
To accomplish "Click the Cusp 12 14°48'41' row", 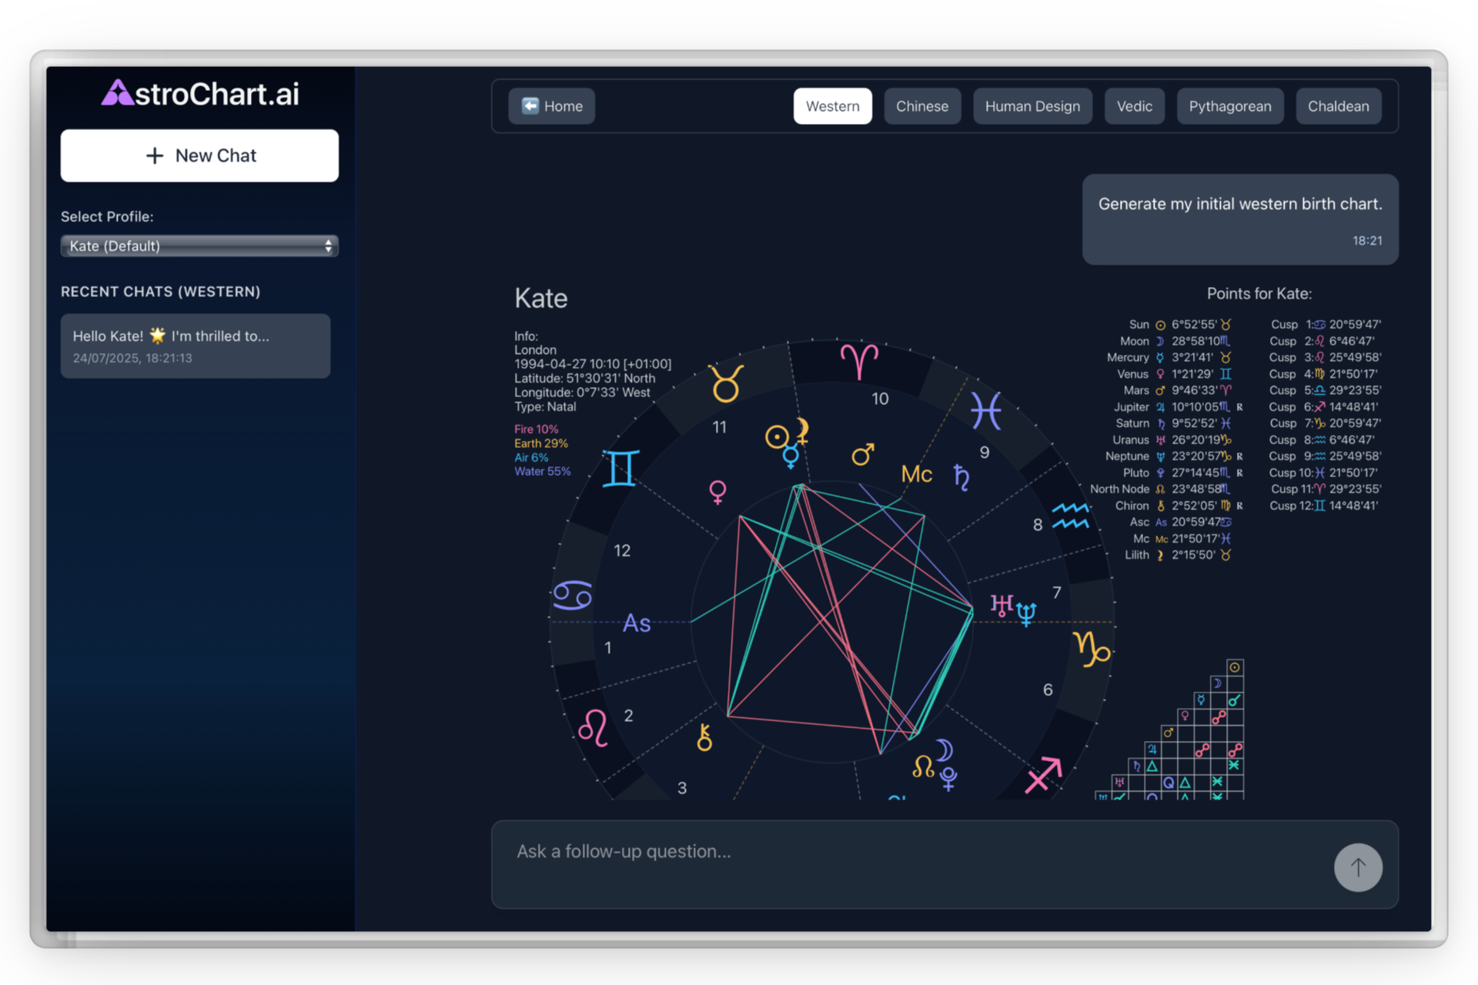I will tap(1324, 506).
